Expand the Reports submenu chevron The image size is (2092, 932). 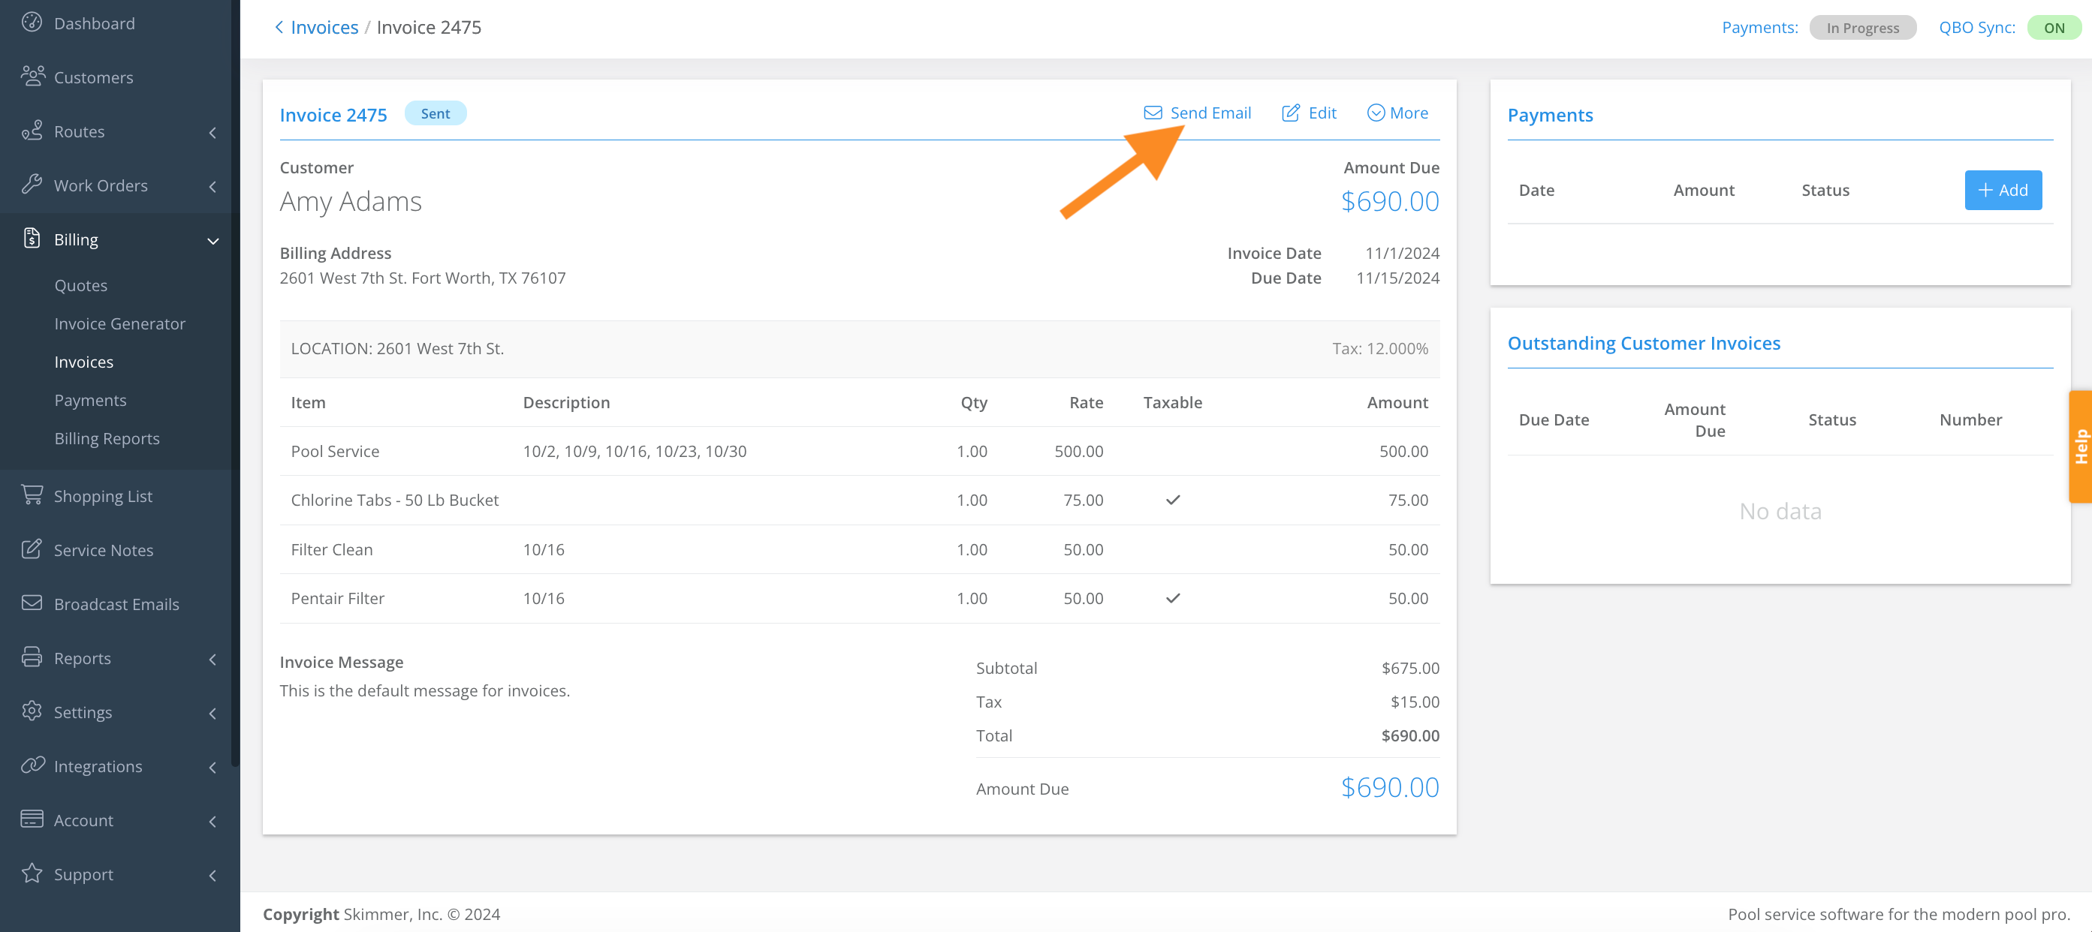click(x=213, y=659)
